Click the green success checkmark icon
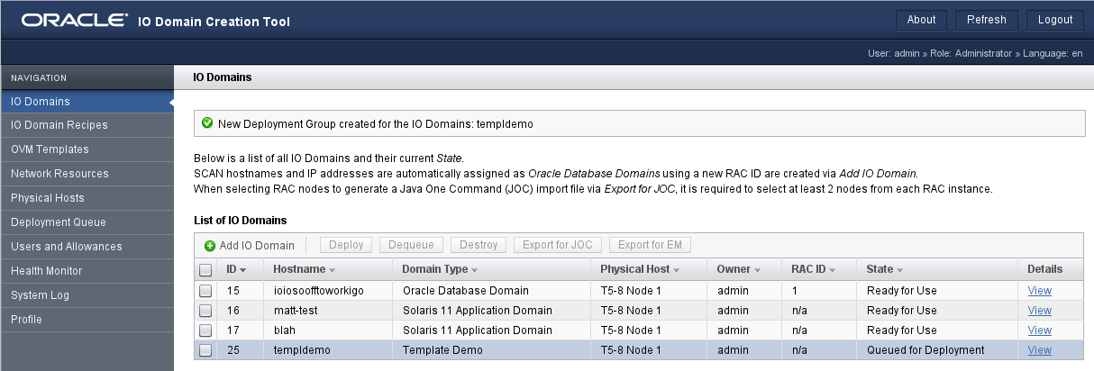 207,122
